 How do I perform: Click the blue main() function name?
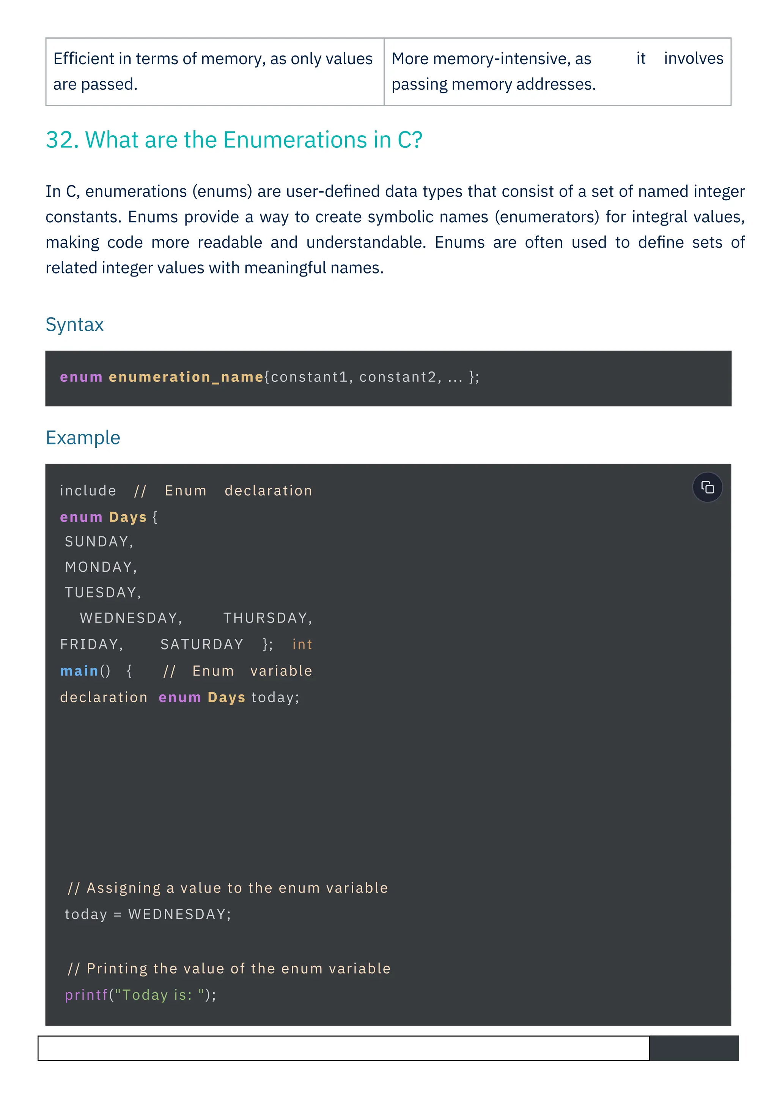[x=79, y=671]
